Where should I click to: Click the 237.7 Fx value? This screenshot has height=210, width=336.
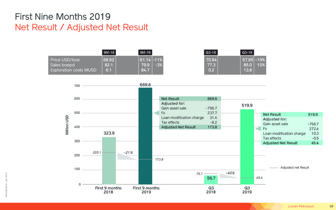tap(212, 113)
